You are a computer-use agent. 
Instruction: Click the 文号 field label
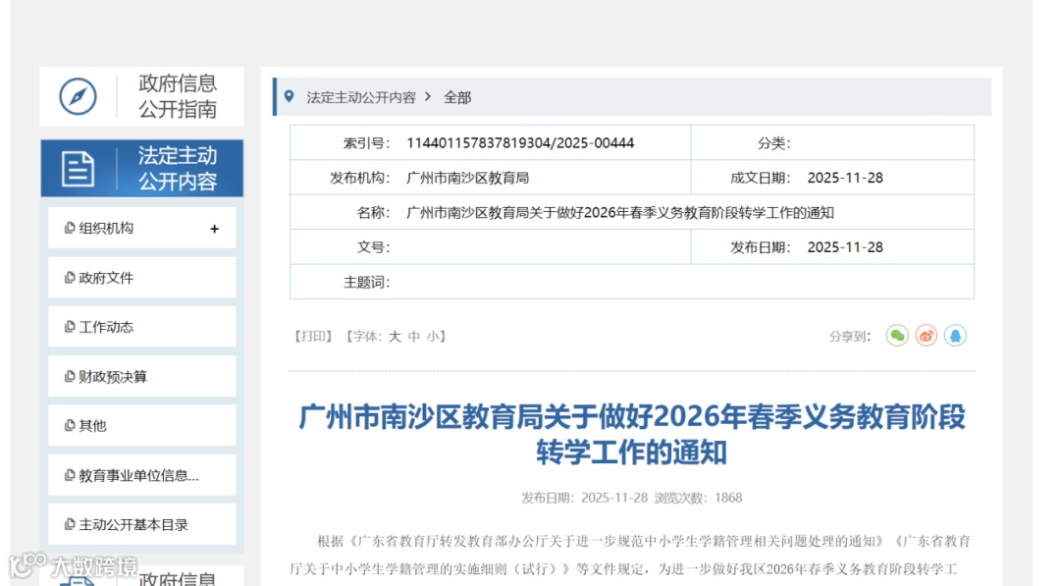click(x=373, y=247)
